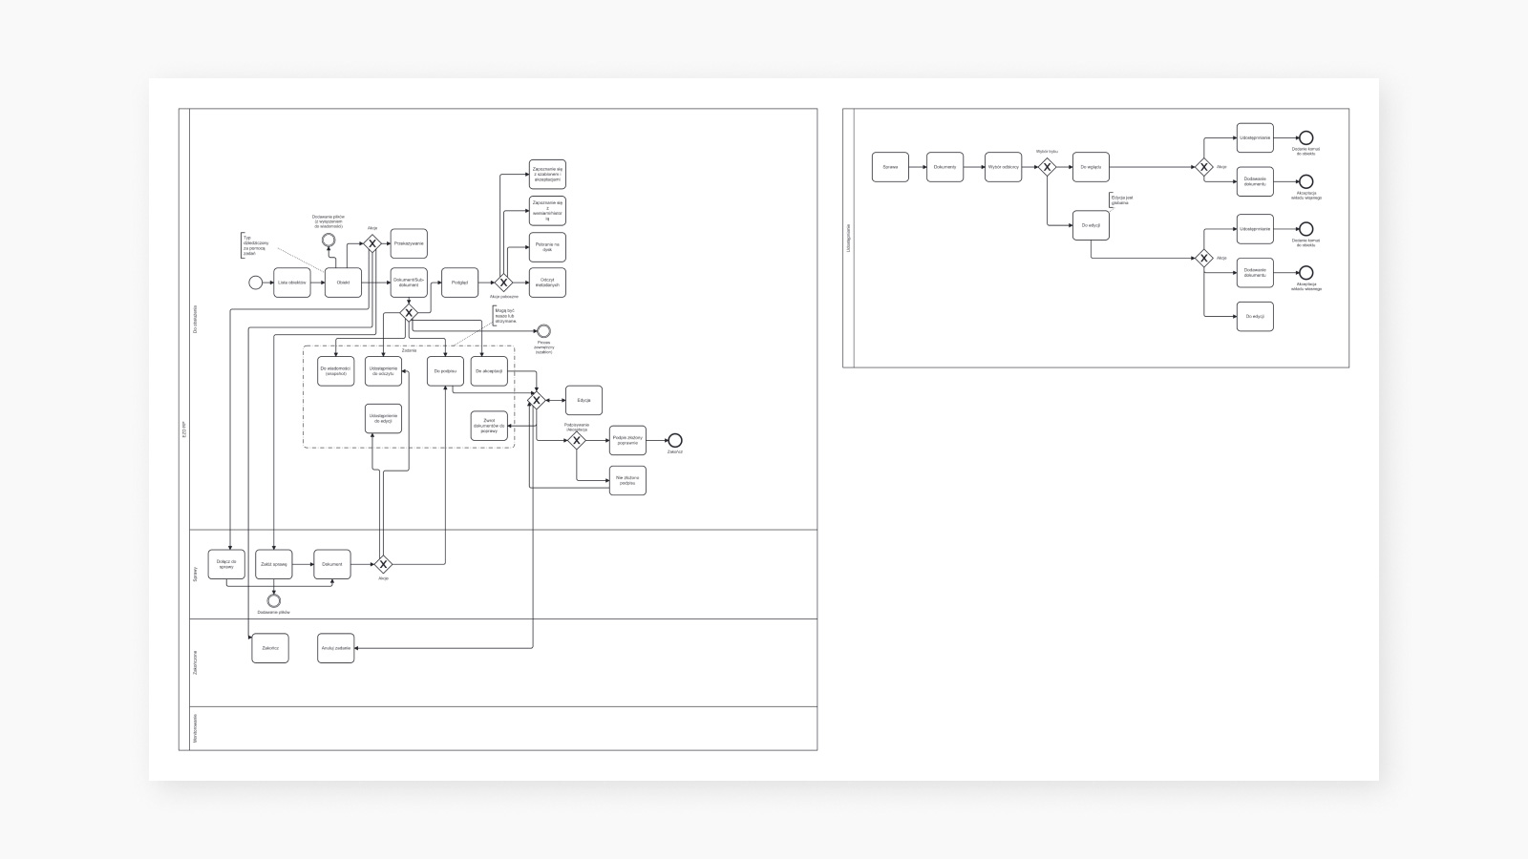The width and height of the screenshot is (1528, 859).
Task: Select the Proces zewnętrzny end event circle
Action: (x=544, y=330)
